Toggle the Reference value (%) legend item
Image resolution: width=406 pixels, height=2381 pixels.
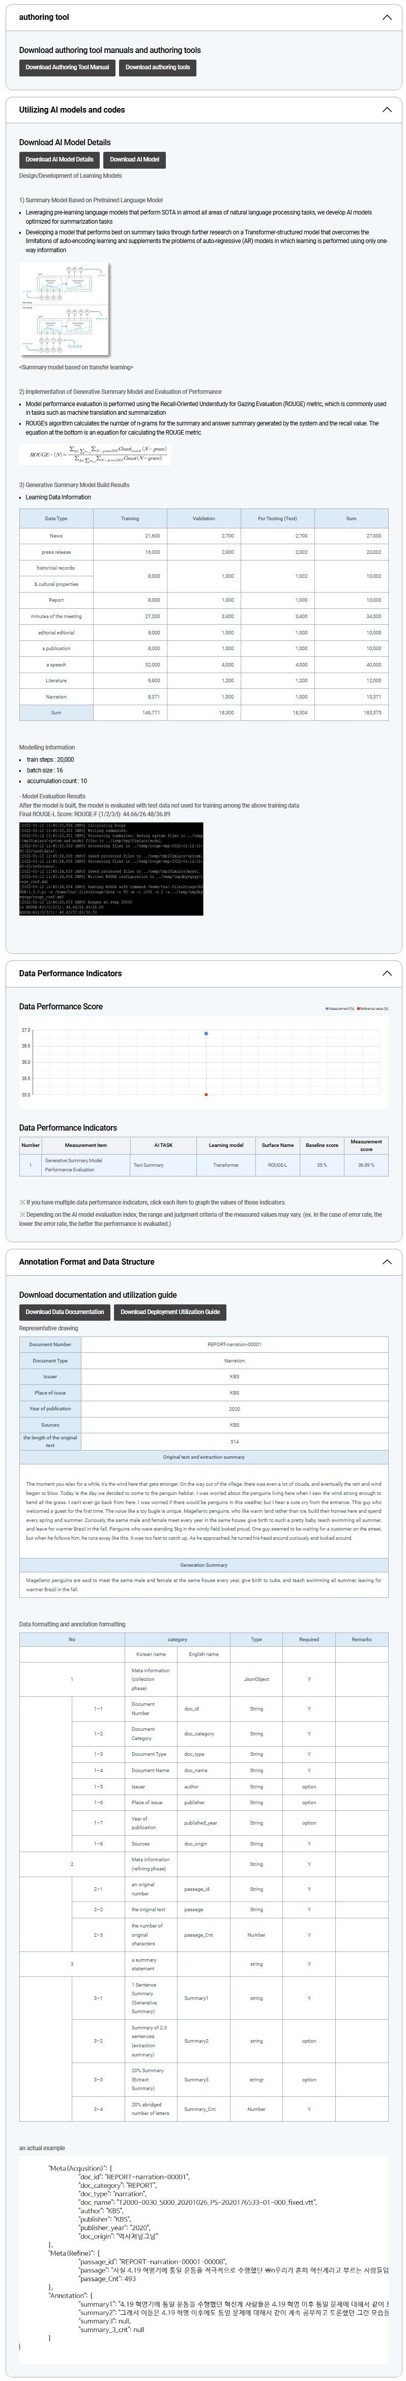click(373, 1008)
